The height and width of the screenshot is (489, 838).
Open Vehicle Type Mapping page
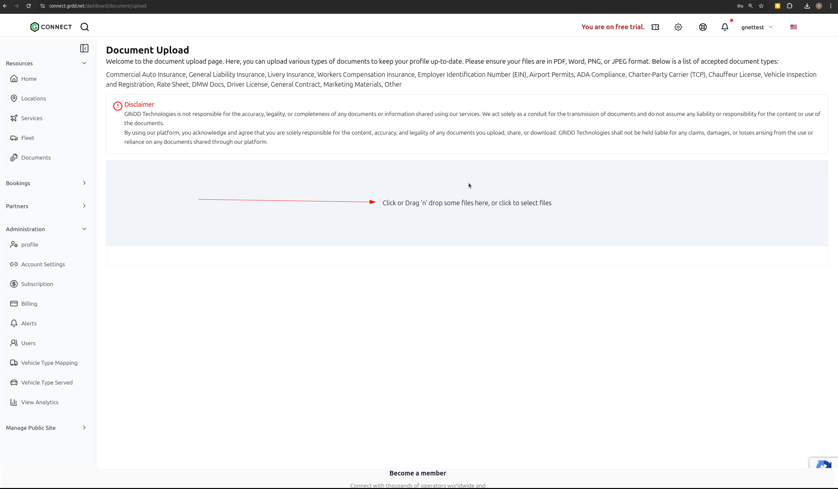tap(49, 362)
